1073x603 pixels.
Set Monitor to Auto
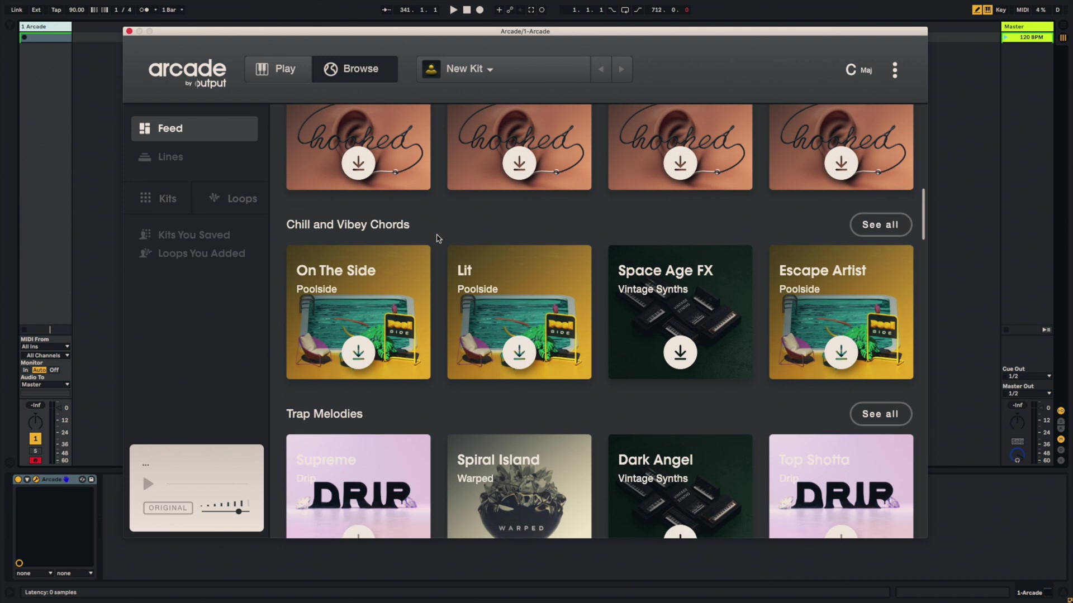click(39, 370)
